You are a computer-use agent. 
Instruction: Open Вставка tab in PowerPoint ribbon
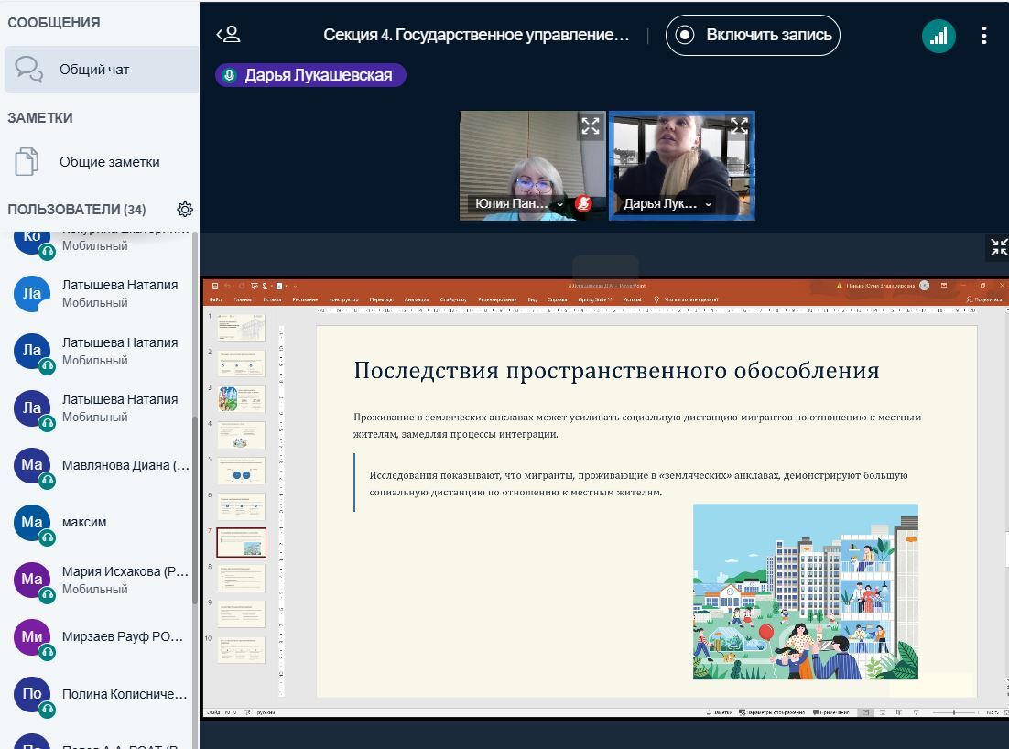[272, 299]
